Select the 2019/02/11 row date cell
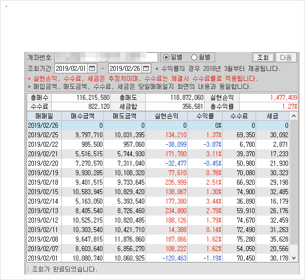This screenshot has width=305, height=280. [x=44, y=230]
